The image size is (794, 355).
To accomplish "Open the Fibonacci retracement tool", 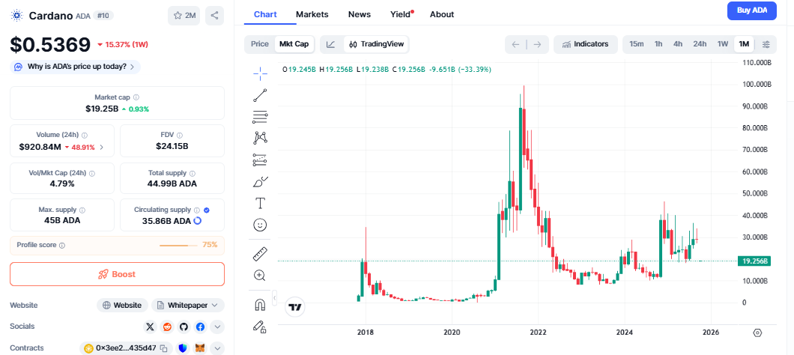I will coord(260,117).
